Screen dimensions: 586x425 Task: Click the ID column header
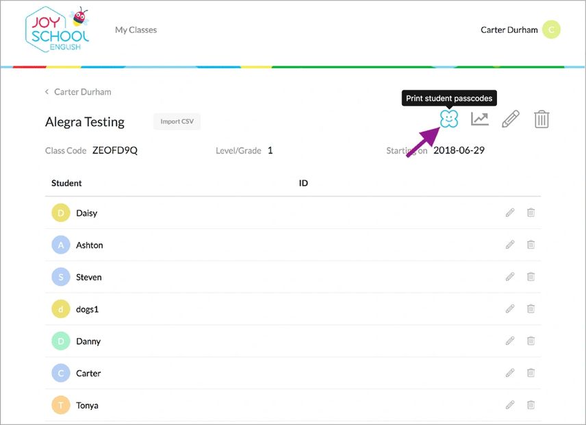(303, 184)
